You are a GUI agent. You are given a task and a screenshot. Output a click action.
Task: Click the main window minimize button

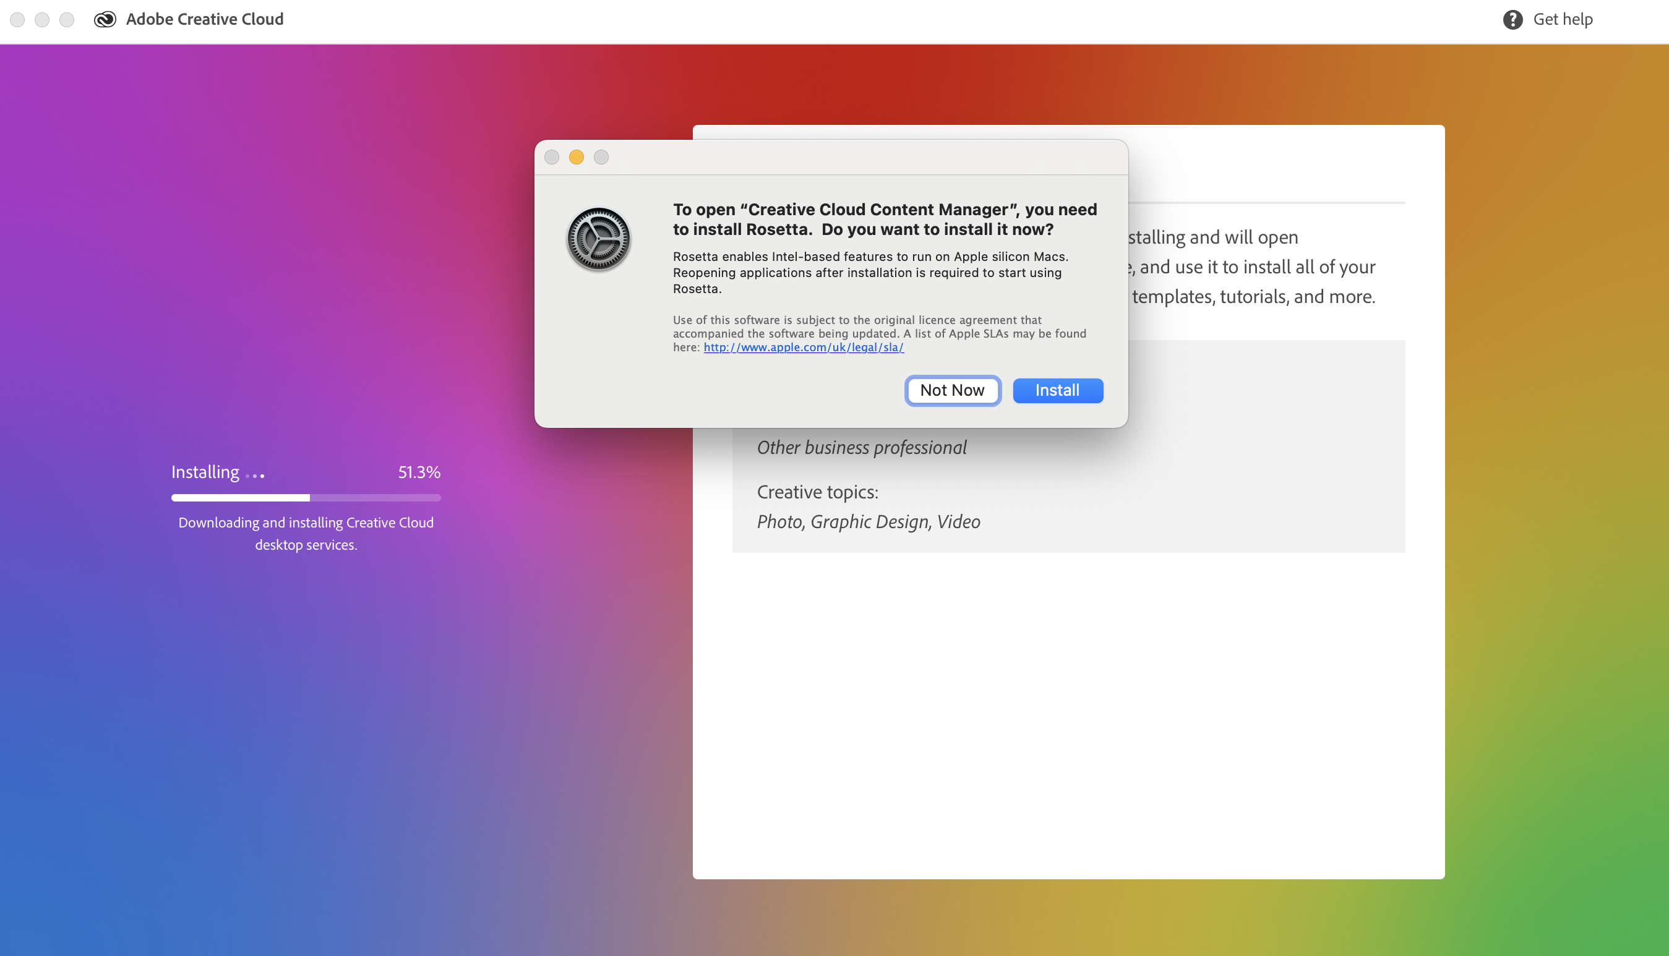pos(42,20)
